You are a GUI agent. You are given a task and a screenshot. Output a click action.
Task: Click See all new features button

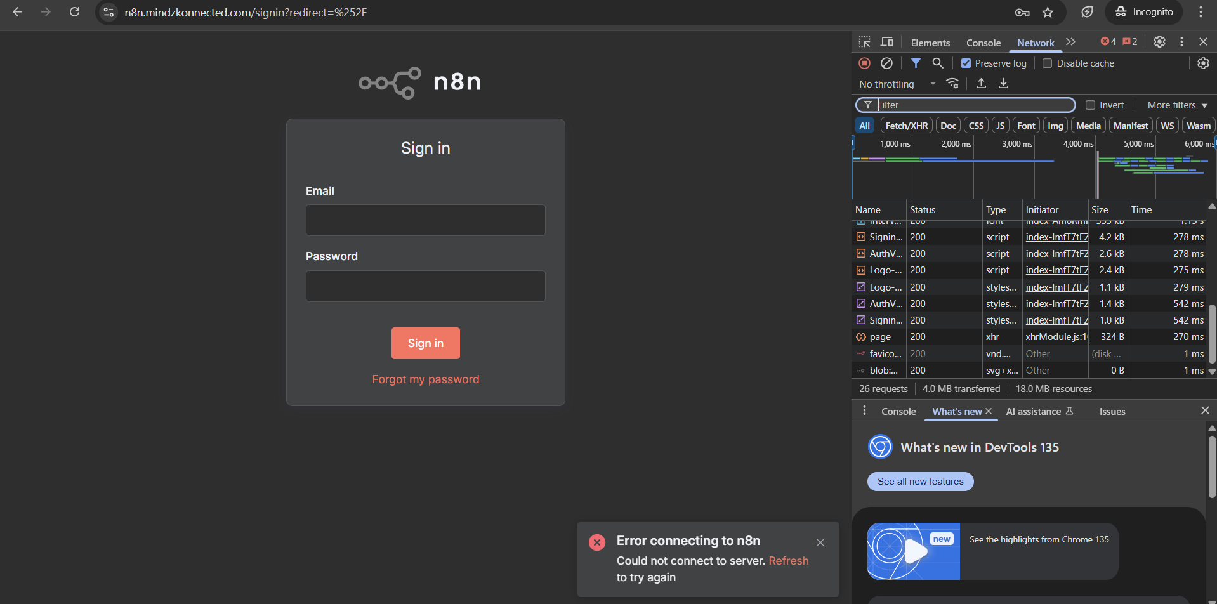coord(921,482)
